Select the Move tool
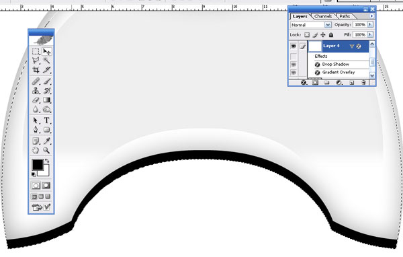 click(46, 51)
